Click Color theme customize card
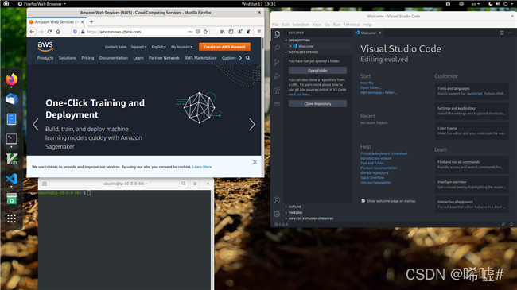This screenshot has height=290, width=517. (x=472, y=131)
